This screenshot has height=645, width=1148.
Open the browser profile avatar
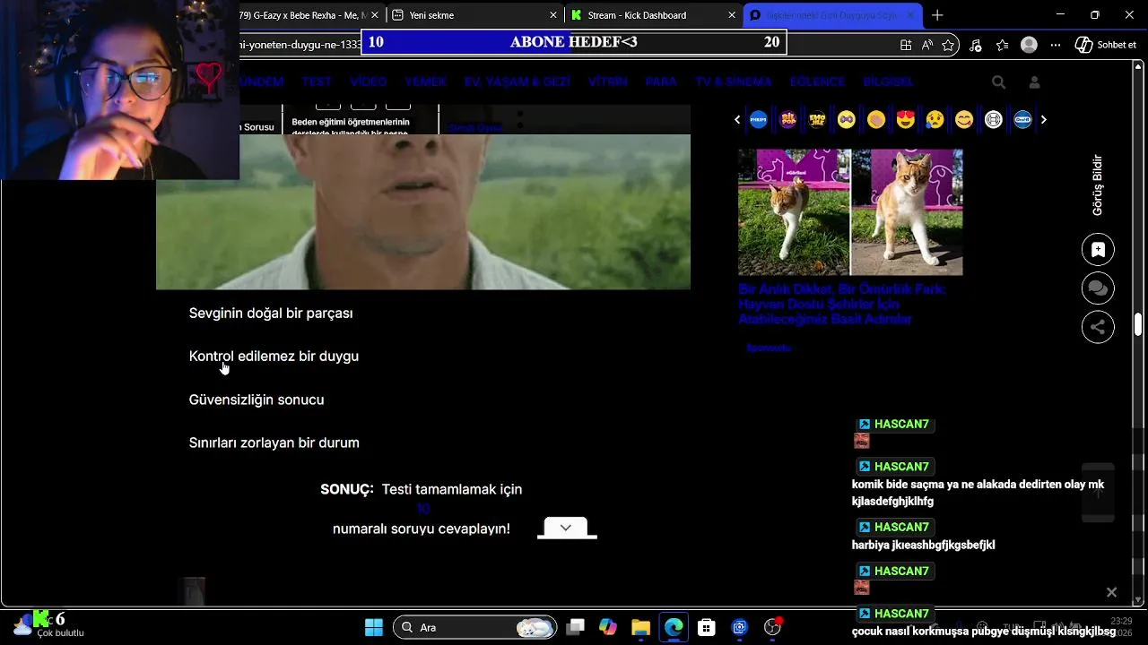click(1030, 45)
